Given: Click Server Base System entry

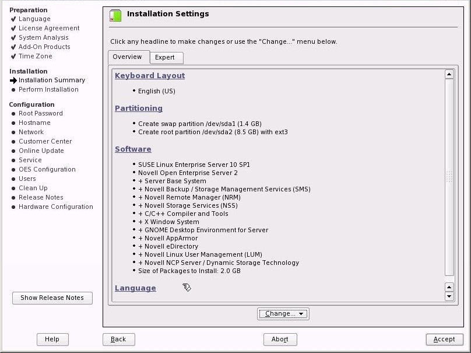Looking at the screenshot, I should [172, 181].
